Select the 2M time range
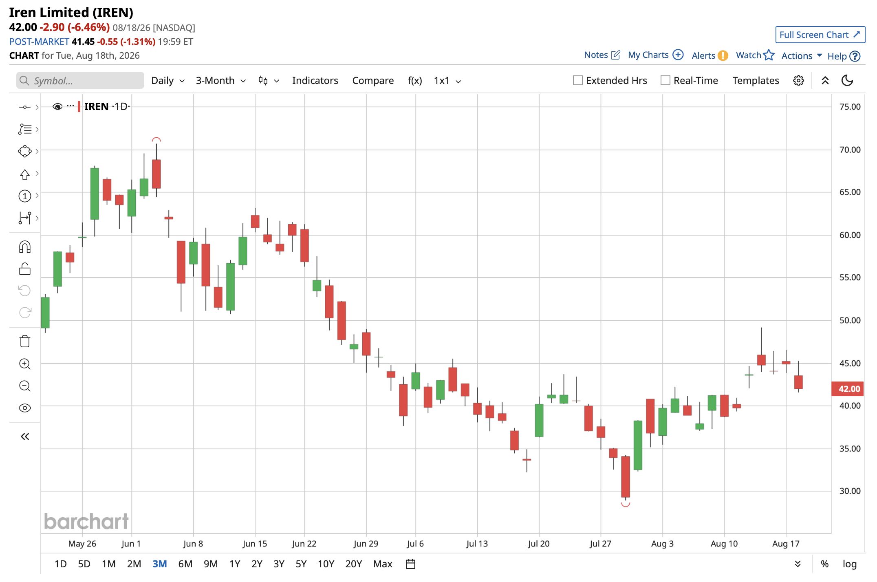This screenshot has height=582, width=877. (134, 564)
